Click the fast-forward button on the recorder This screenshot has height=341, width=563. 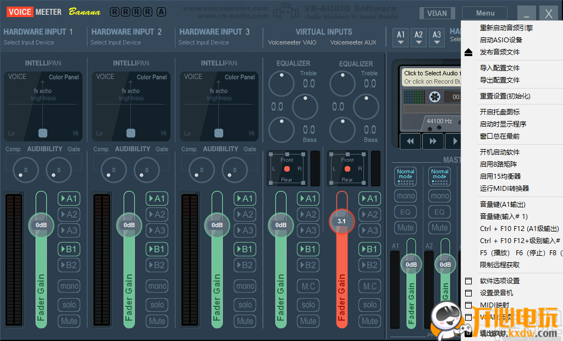pos(433,141)
